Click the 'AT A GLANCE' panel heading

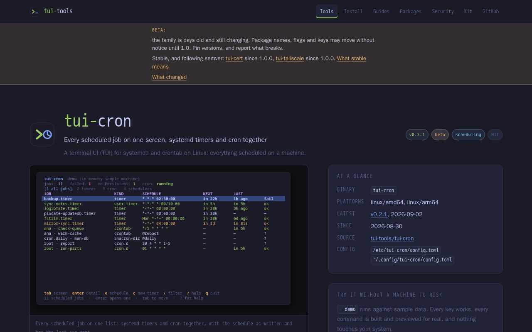pyautogui.click(x=355, y=176)
